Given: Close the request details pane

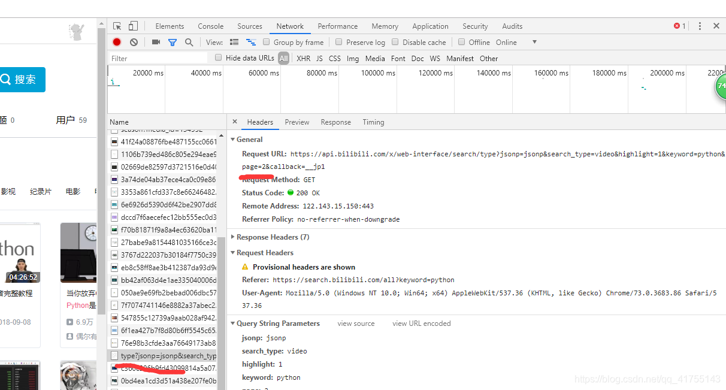Looking at the screenshot, I should tap(235, 122).
